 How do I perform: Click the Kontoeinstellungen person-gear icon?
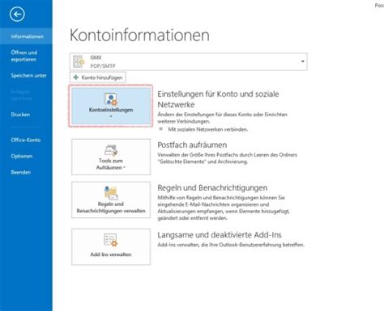111,99
